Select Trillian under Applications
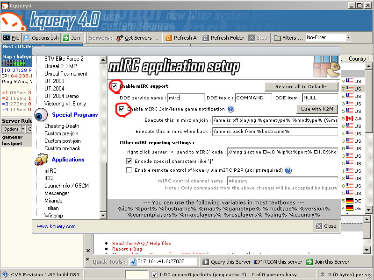Screen dimensions: 374x280 tap(51, 208)
